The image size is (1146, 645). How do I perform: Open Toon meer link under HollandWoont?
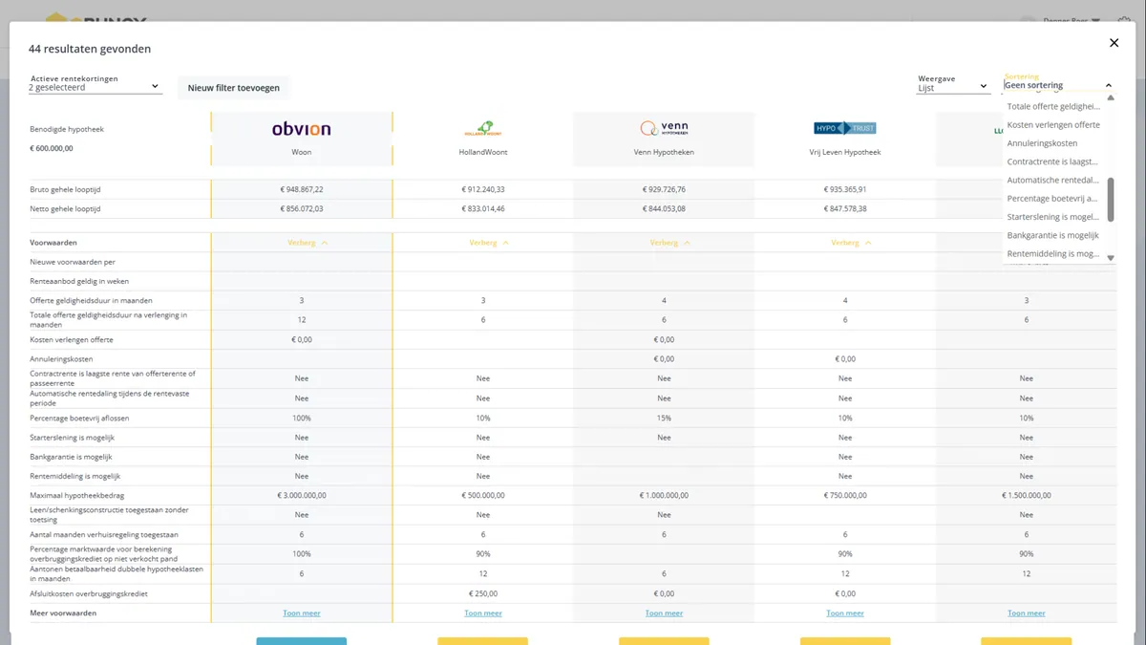point(483,613)
